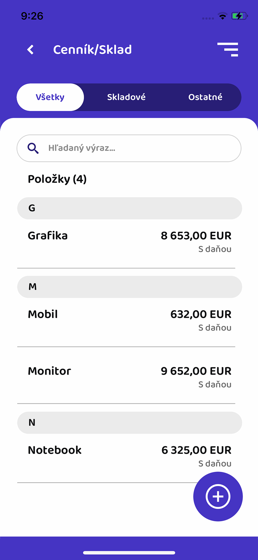Tap the G section header
The width and height of the screenshot is (258, 560).
[129, 208]
